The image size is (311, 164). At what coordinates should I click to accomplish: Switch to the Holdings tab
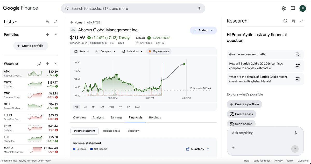[155, 117]
